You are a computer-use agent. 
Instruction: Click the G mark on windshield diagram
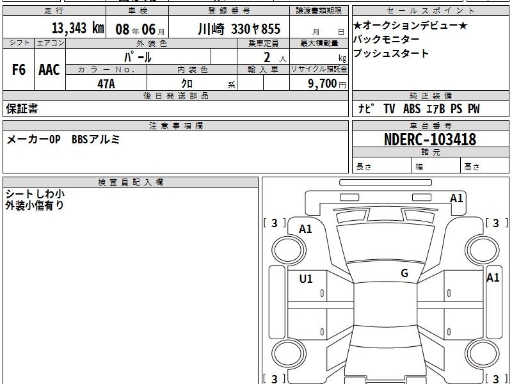pos(404,273)
